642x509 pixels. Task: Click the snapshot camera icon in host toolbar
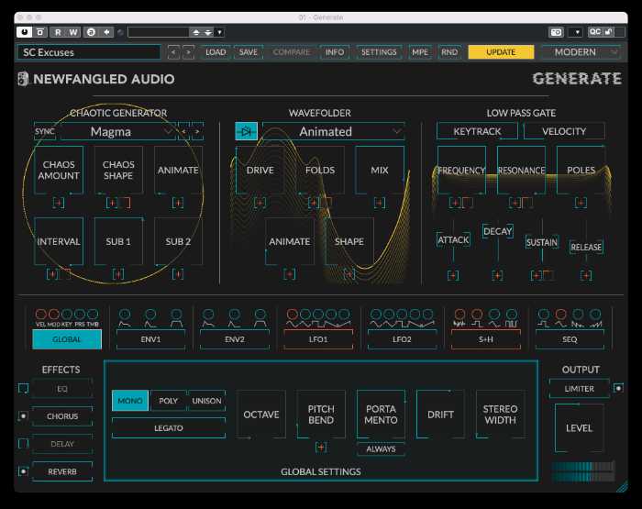(x=556, y=32)
